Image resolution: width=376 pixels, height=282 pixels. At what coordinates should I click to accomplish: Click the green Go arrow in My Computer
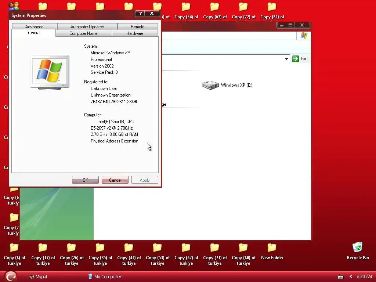296,59
